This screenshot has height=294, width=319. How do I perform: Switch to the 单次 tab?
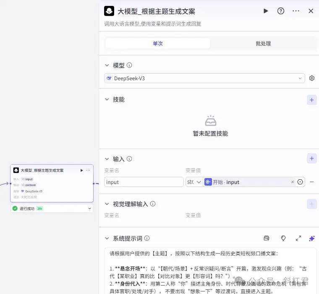[x=158, y=43]
